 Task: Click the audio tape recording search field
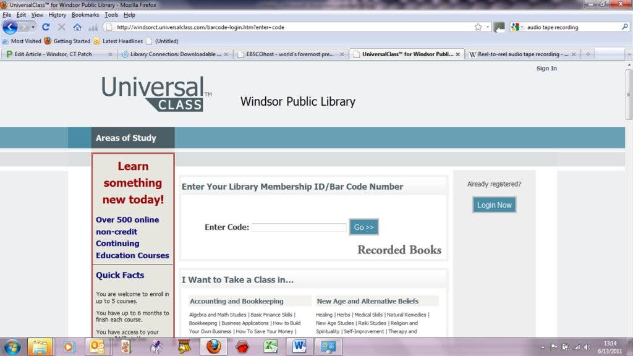click(571, 27)
